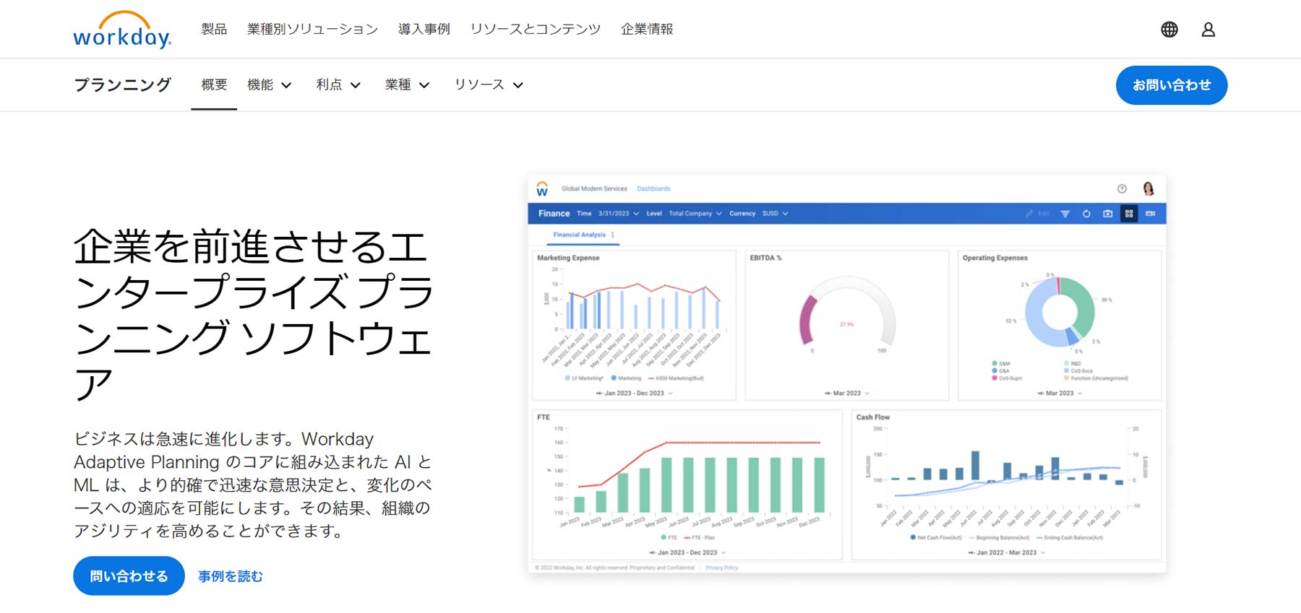Open the FTE Jan 2023 - Dec 2023 selector
The height and width of the screenshot is (613, 1301).
[687, 553]
